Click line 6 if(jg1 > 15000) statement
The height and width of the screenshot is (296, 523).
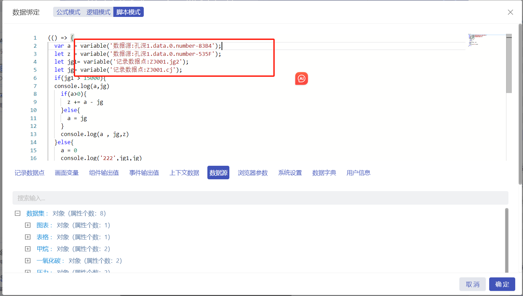[x=80, y=78]
